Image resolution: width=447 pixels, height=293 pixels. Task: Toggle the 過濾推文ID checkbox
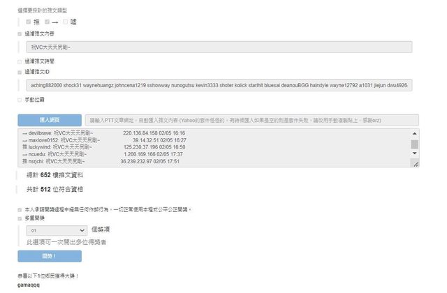tap(20, 71)
